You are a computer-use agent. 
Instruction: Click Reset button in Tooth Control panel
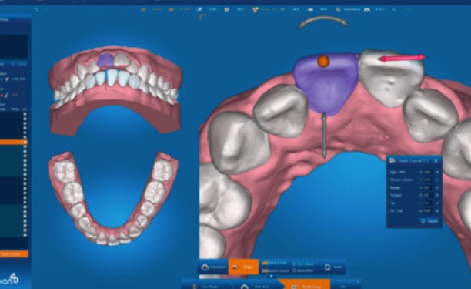429,221
